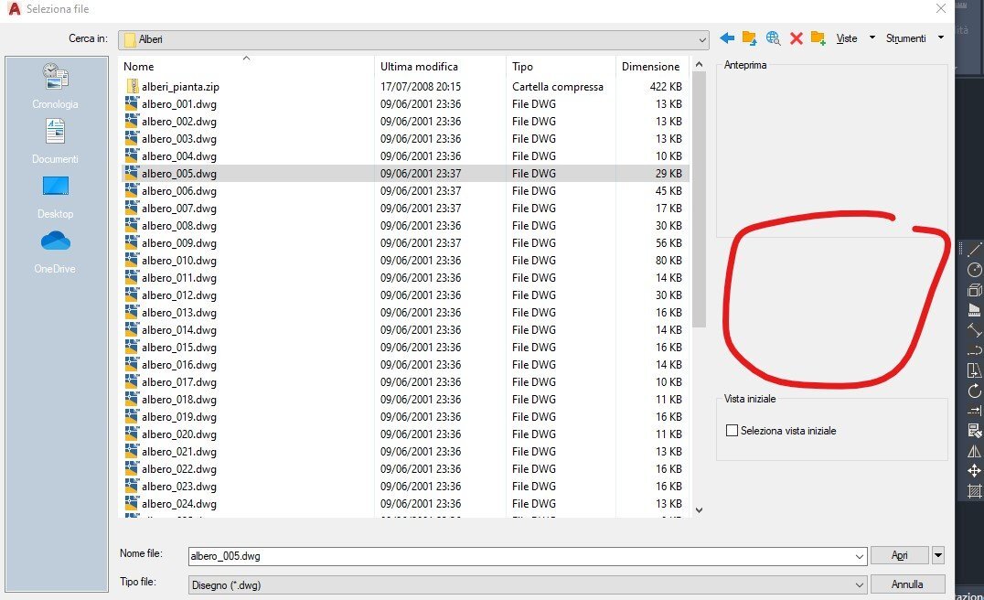Close the Seleziona file dialog
The width and height of the screenshot is (984, 600).
tap(941, 9)
